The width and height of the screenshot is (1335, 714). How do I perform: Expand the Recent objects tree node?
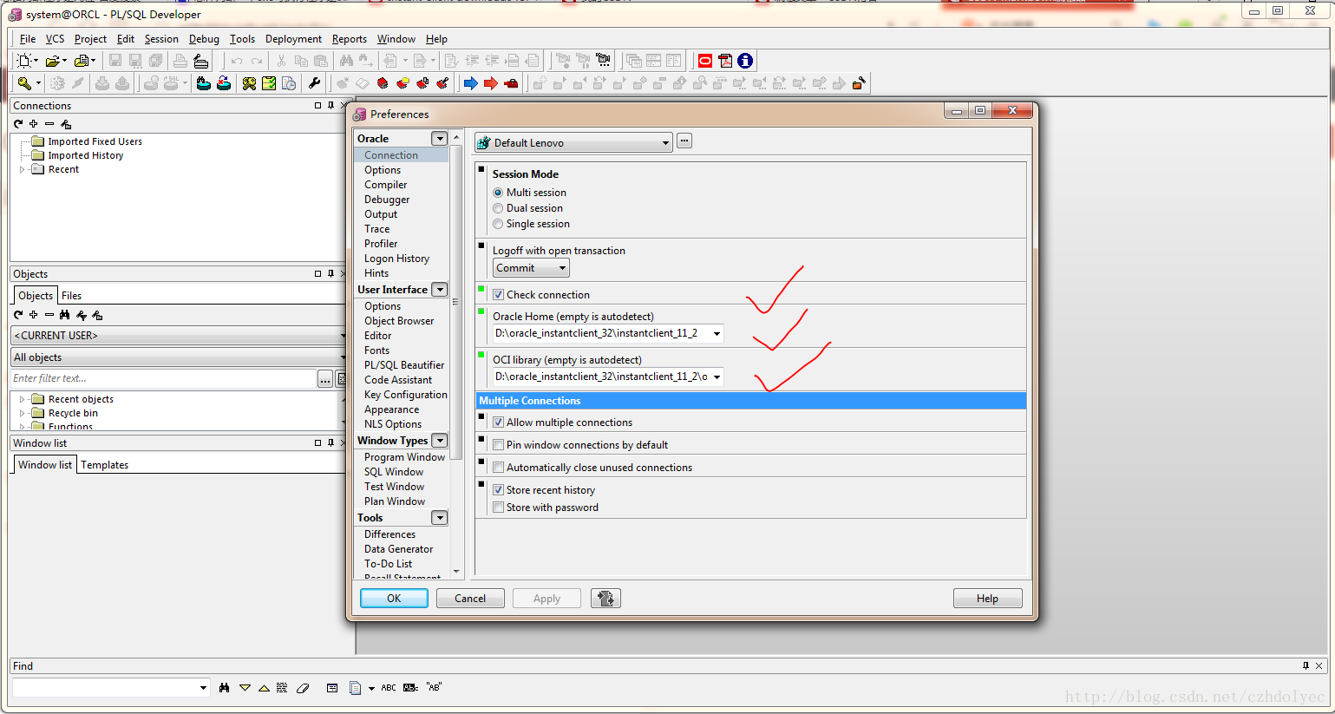[x=22, y=399]
